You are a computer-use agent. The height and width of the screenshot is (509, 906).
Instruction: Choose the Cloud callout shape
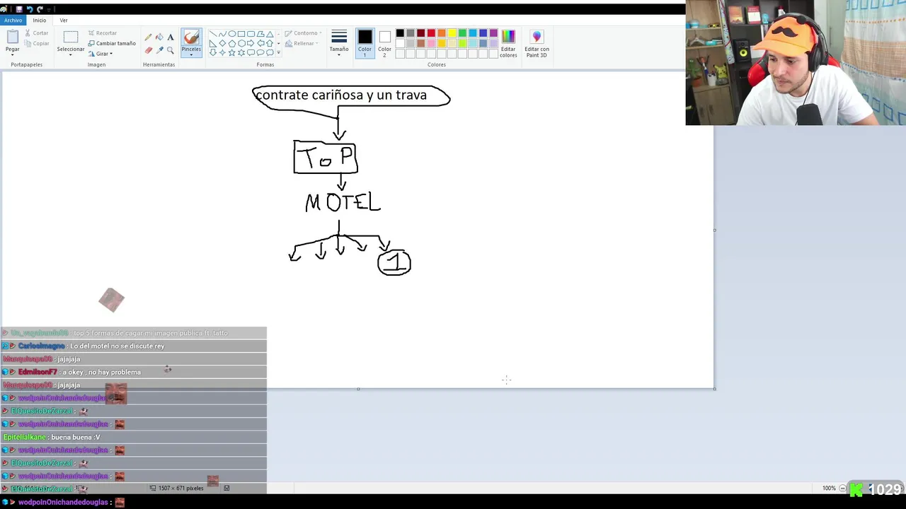pos(270,52)
